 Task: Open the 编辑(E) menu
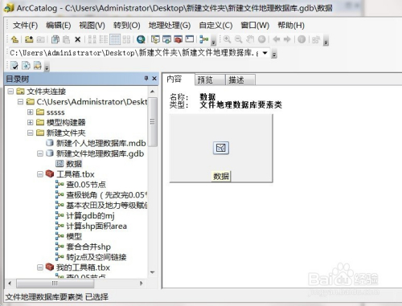click(59, 26)
